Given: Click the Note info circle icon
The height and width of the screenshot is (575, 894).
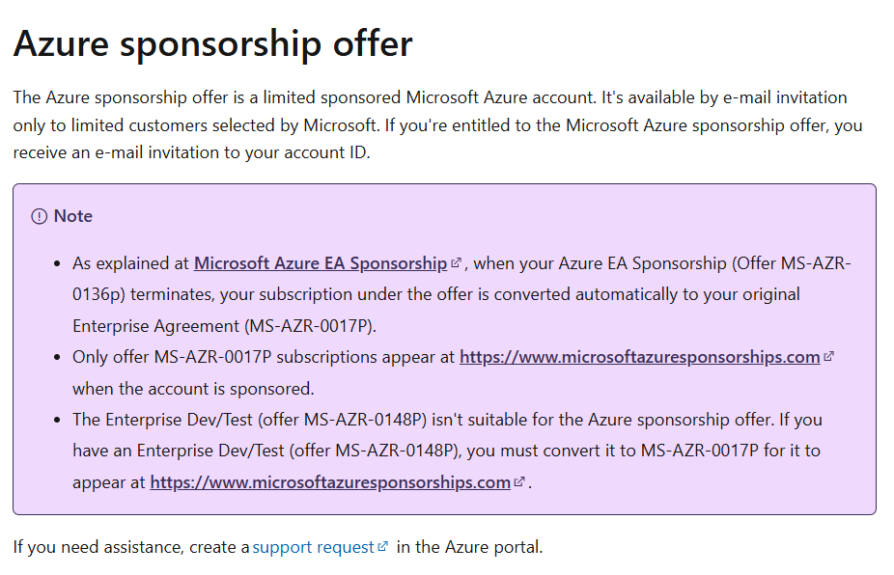Looking at the screenshot, I should 40,216.
